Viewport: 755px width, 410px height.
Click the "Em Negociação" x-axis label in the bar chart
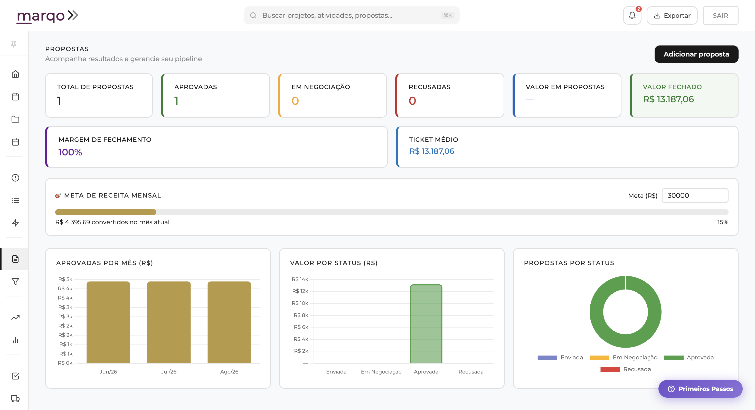tap(381, 372)
